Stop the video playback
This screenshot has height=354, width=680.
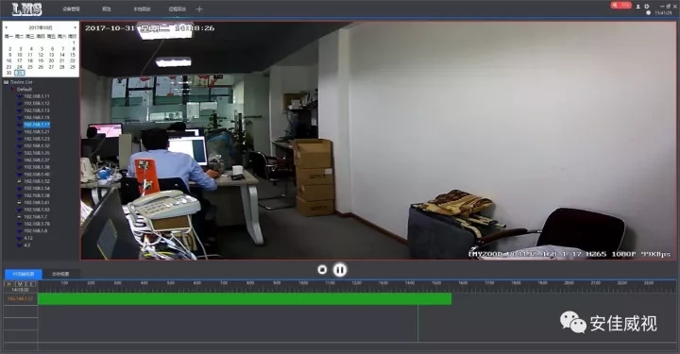tap(322, 269)
